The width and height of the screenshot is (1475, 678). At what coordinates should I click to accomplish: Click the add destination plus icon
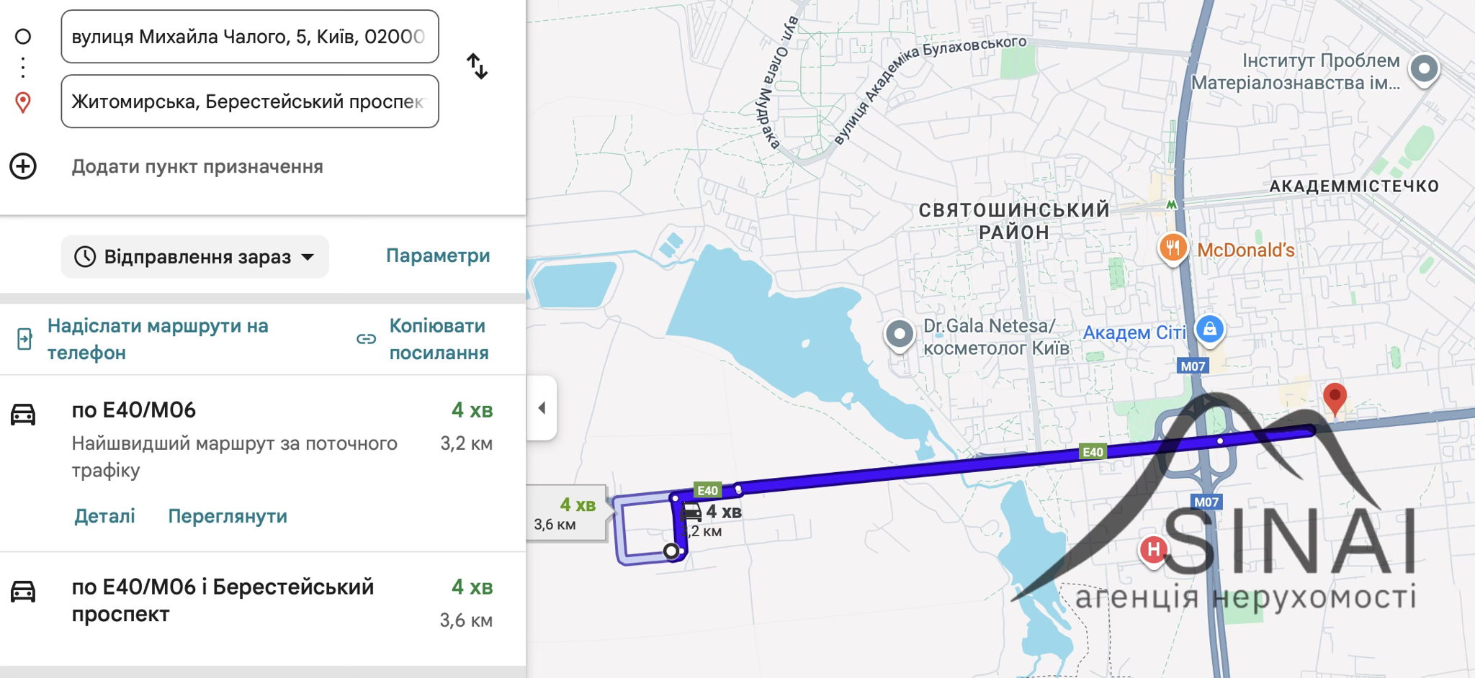pos(23,166)
